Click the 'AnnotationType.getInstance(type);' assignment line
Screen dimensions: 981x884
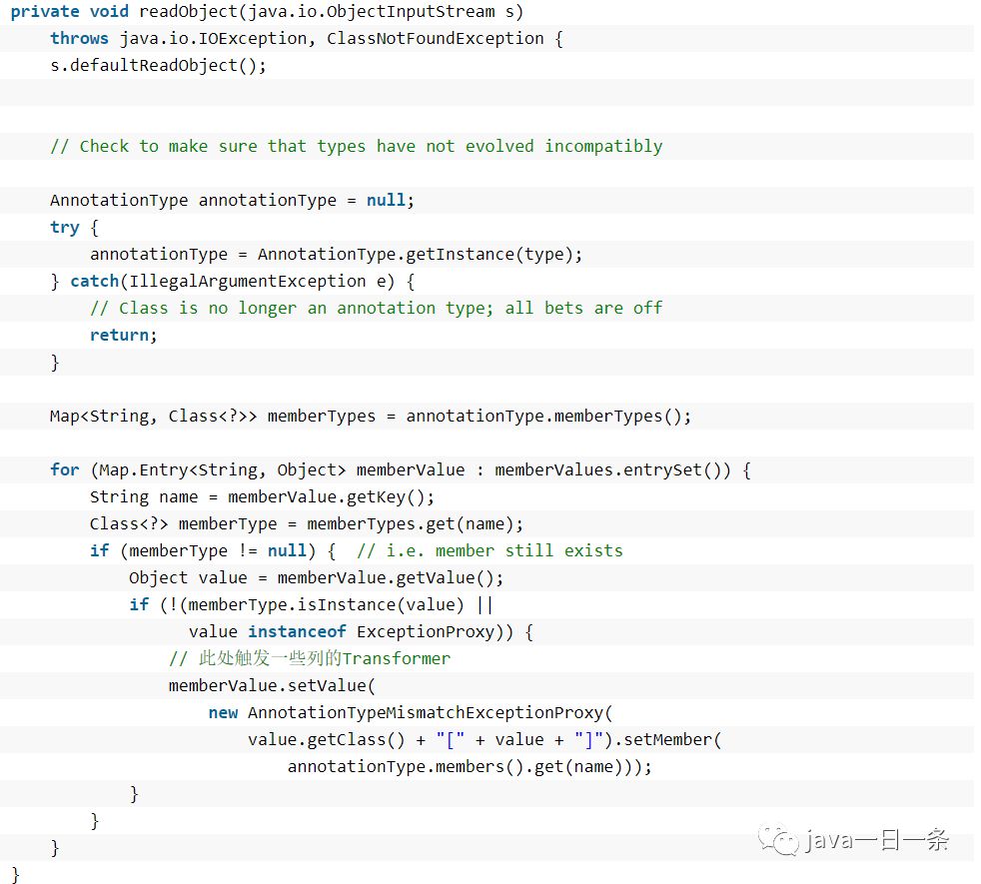tap(336, 254)
